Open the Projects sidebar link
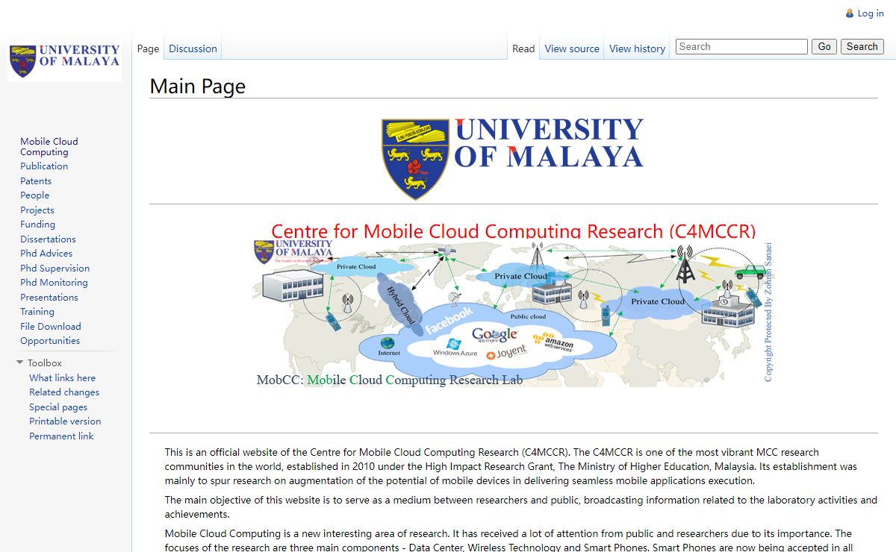Image resolution: width=896 pixels, height=552 pixels. [37, 210]
